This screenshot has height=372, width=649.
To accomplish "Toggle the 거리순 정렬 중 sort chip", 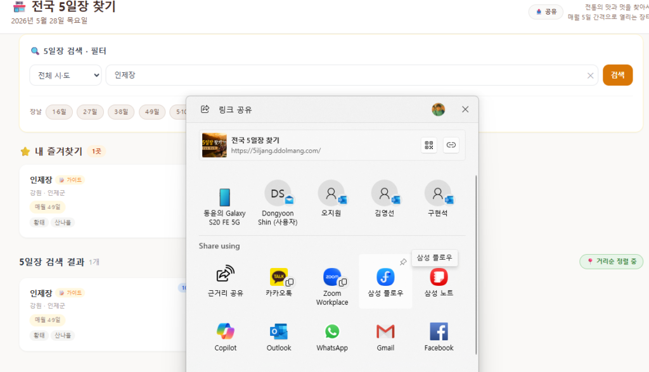I will click(x=612, y=262).
